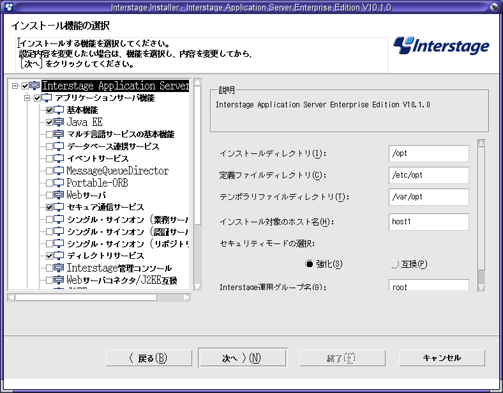
Task: Click the シングル・サインオン (認証サーバ) icon
Action: tap(58, 231)
